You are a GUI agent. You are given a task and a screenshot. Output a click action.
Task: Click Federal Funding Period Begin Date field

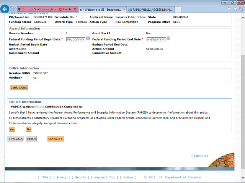(76, 39)
